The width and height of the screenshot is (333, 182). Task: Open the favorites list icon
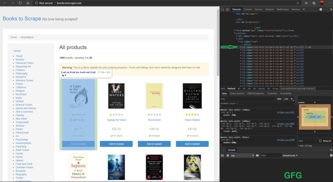click(306, 3)
